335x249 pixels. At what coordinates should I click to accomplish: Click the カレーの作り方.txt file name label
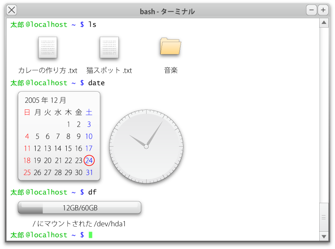pos(48,71)
